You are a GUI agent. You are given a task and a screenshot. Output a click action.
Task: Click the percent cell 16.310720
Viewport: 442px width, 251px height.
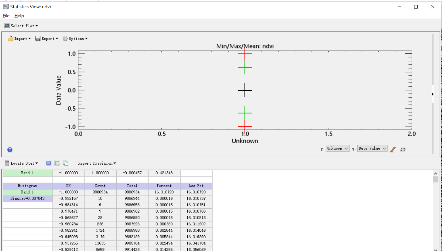pos(164,192)
